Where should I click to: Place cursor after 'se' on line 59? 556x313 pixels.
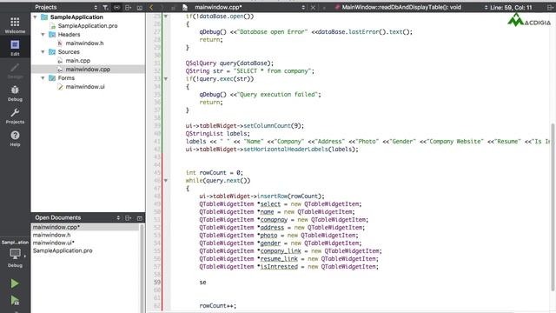pos(207,282)
